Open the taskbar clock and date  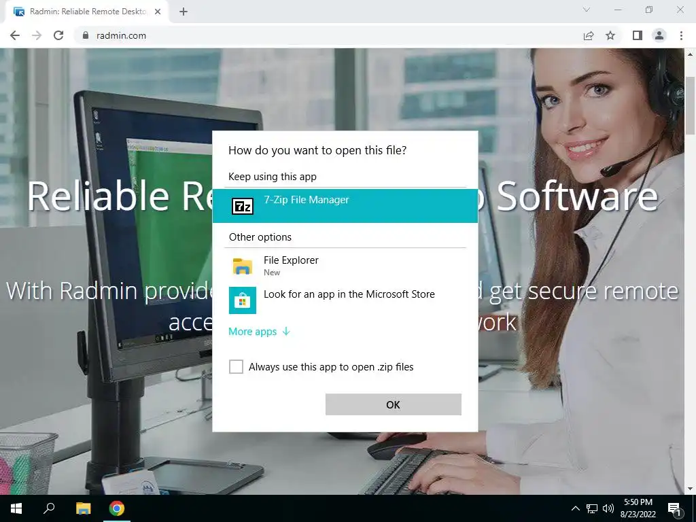(638, 508)
